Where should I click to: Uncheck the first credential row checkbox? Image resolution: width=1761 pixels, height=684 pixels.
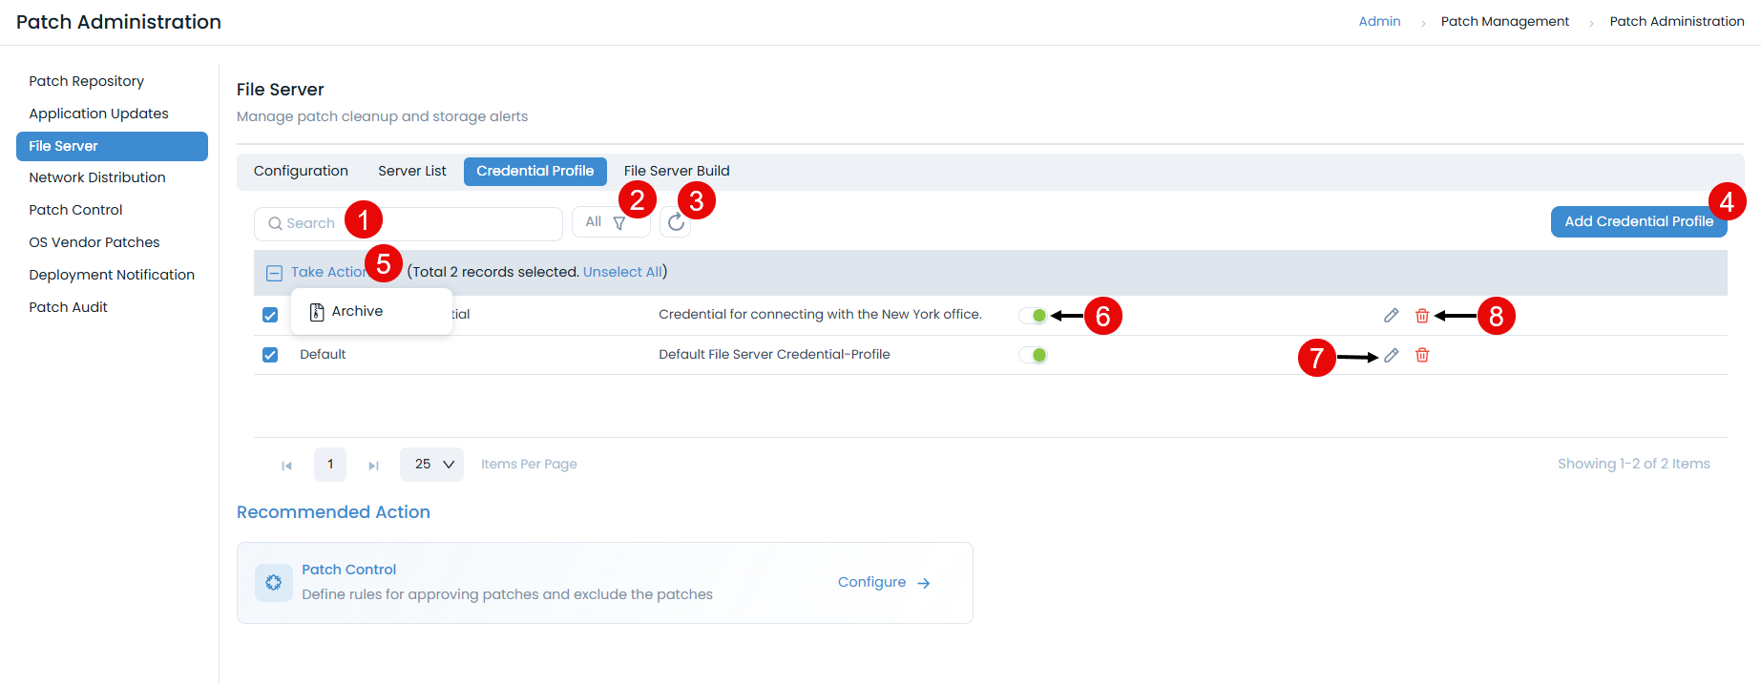[x=270, y=315]
